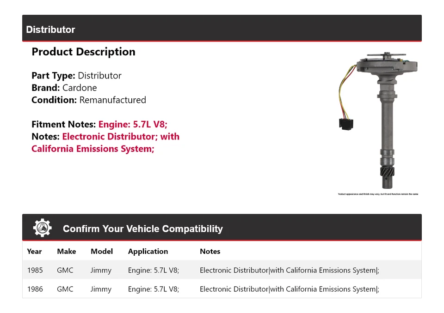The width and height of the screenshot is (444, 313).
Task: Click the Make column header
Action: pyautogui.click(x=67, y=251)
